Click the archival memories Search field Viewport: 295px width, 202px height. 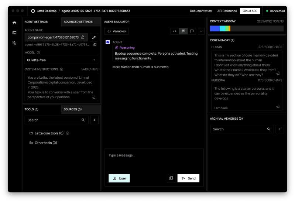(242, 129)
